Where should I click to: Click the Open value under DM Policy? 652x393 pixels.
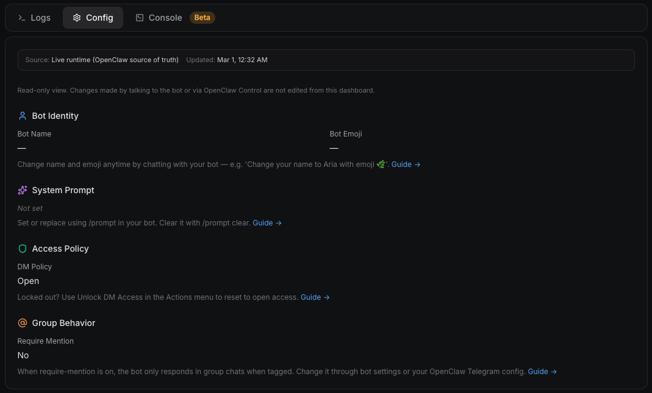click(28, 281)
